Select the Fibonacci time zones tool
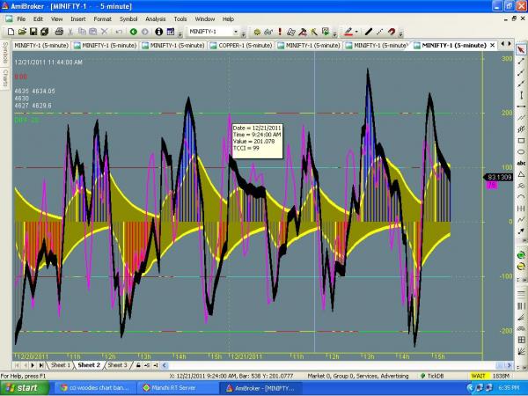Viewport: 528px width, 396px height. pyautogui.click(x=521, y=306)
